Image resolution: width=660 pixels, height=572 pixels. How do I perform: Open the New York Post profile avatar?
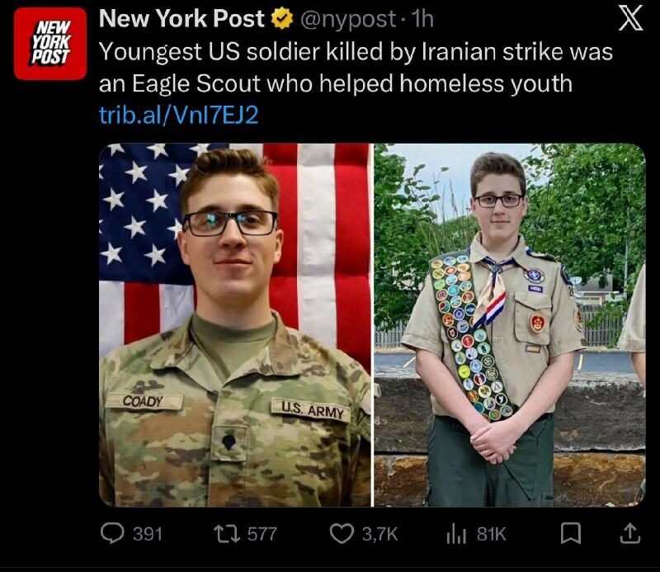pos(50,44)
